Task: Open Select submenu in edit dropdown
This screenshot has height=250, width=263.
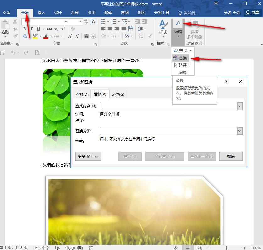Action: pos(182,65)
